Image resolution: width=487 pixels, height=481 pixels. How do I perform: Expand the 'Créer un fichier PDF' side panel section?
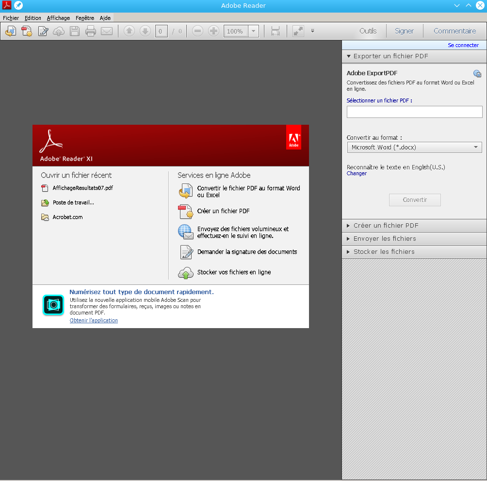tap(414, 226)
